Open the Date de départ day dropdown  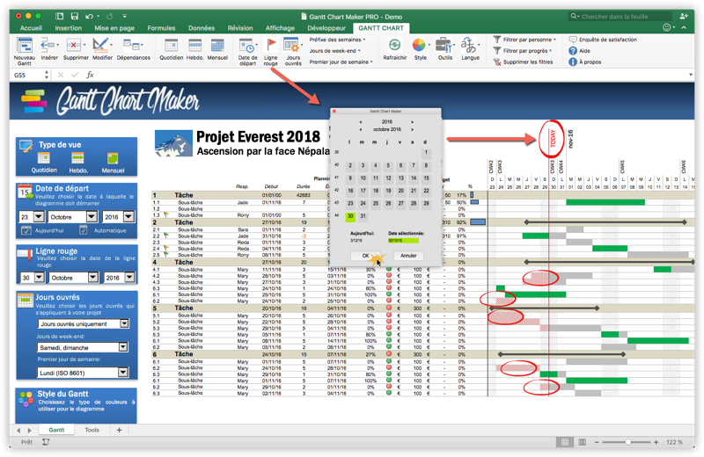click(39, 217)
